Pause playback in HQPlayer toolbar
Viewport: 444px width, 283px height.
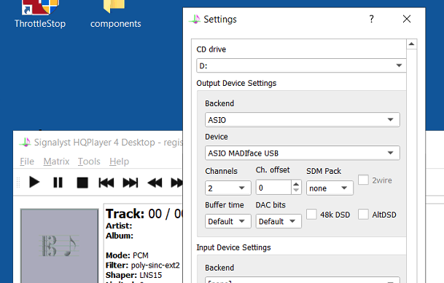[58, 183]
